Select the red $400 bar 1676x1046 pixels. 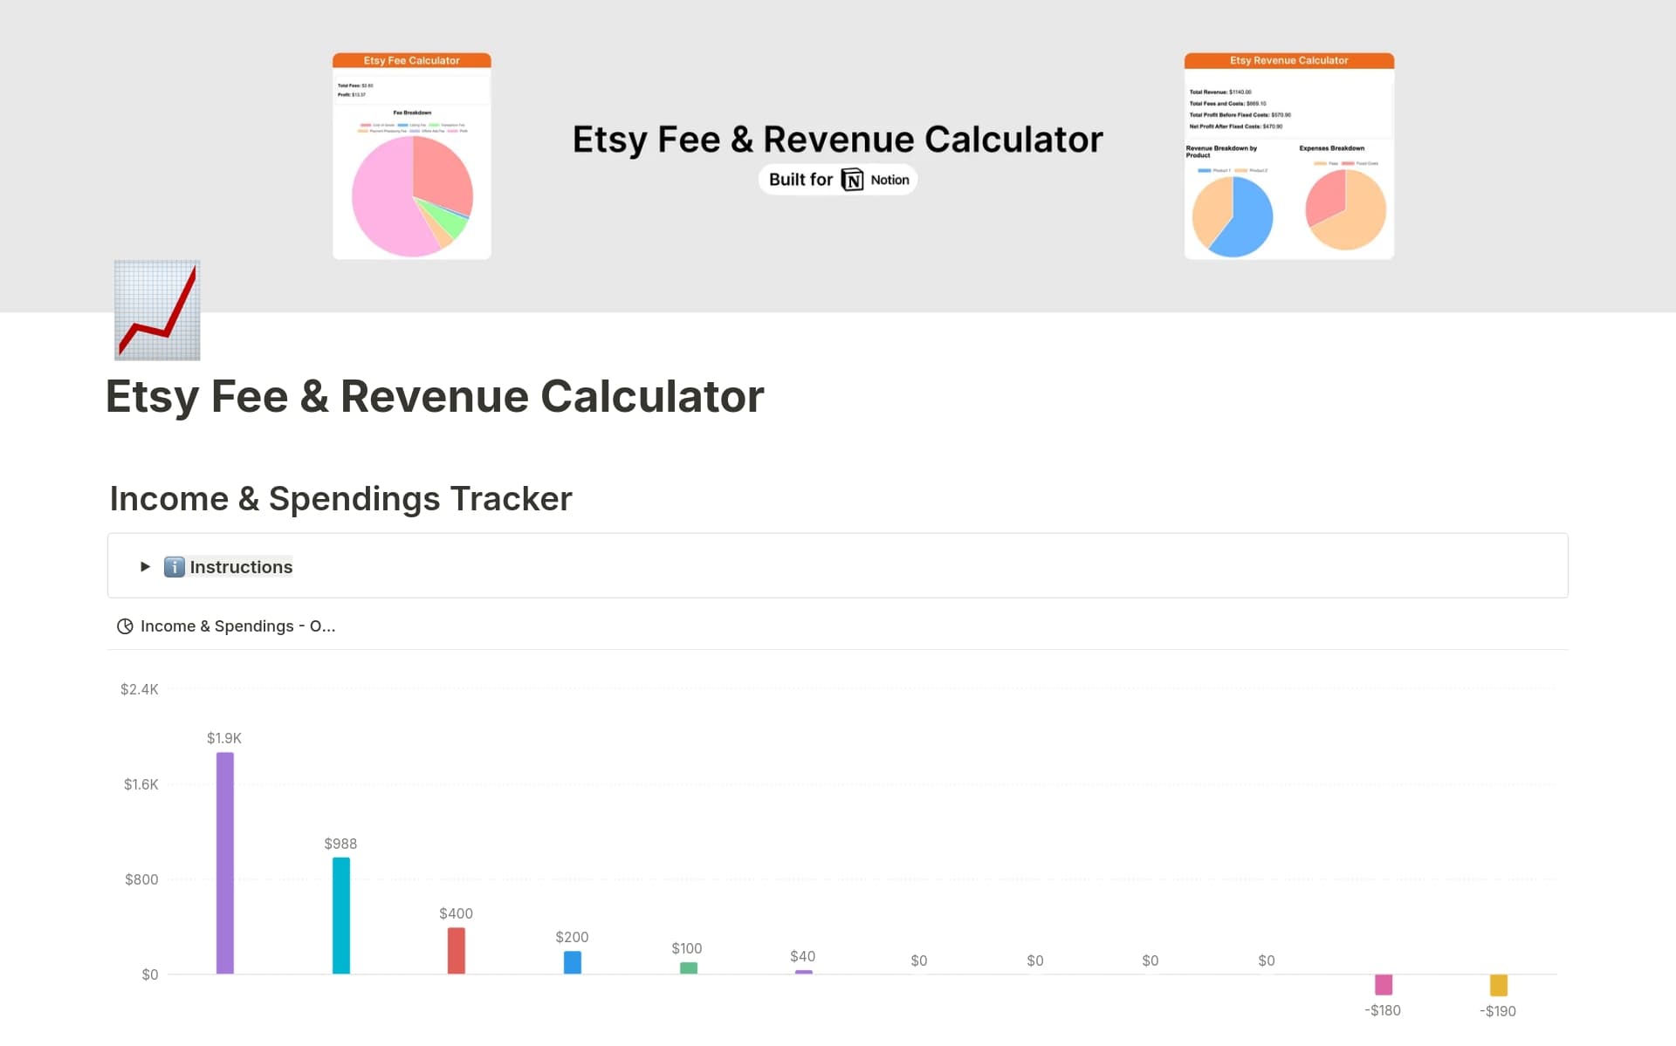pyautogui.click(x=457, y=949)
